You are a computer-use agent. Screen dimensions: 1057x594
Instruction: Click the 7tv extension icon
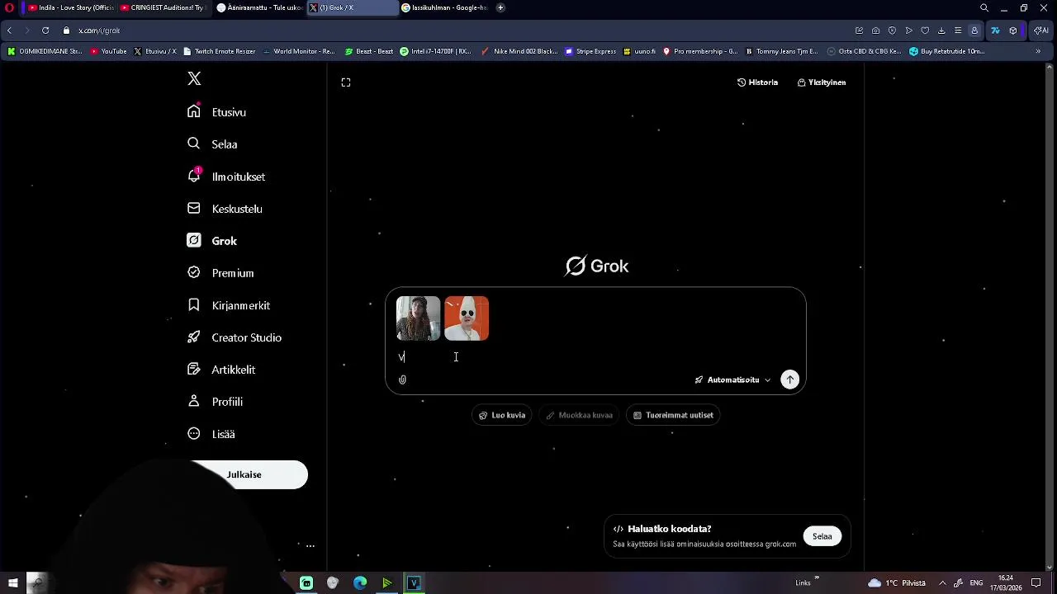coord(995,31)
